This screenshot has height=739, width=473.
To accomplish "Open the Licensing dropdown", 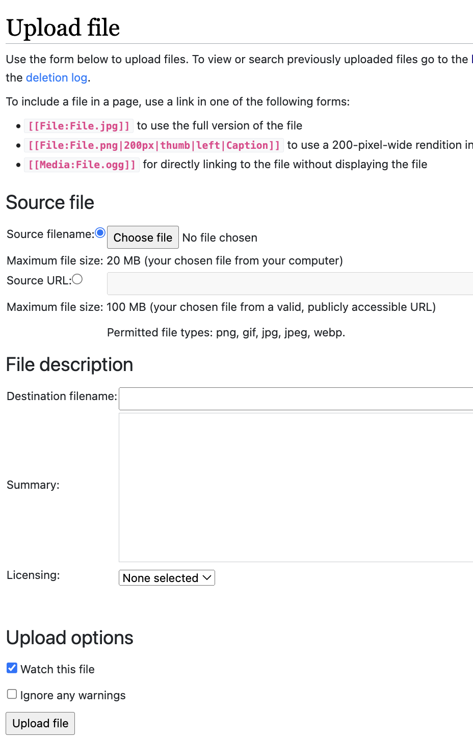I will (167, 578).
